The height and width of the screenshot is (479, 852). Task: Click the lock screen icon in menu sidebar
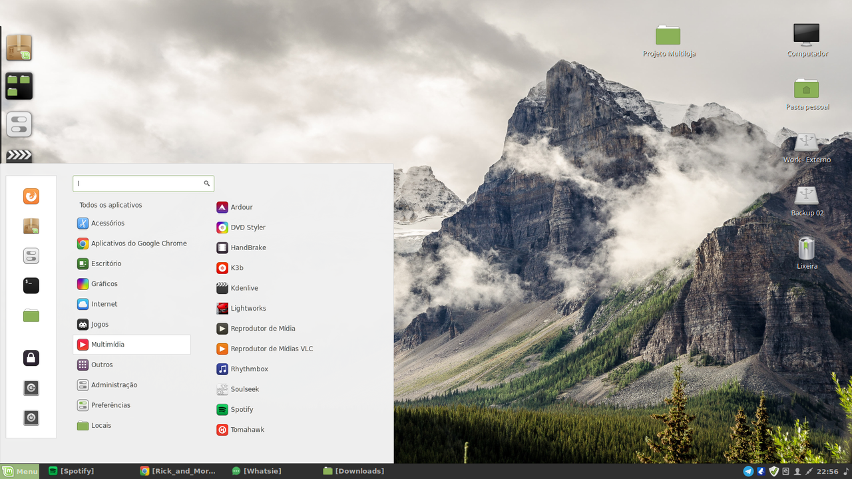[31, 358]
